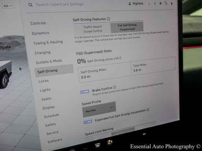Open Self-Driving Features info icon
The height and width of the screenshot is (151, 202).
109,19
